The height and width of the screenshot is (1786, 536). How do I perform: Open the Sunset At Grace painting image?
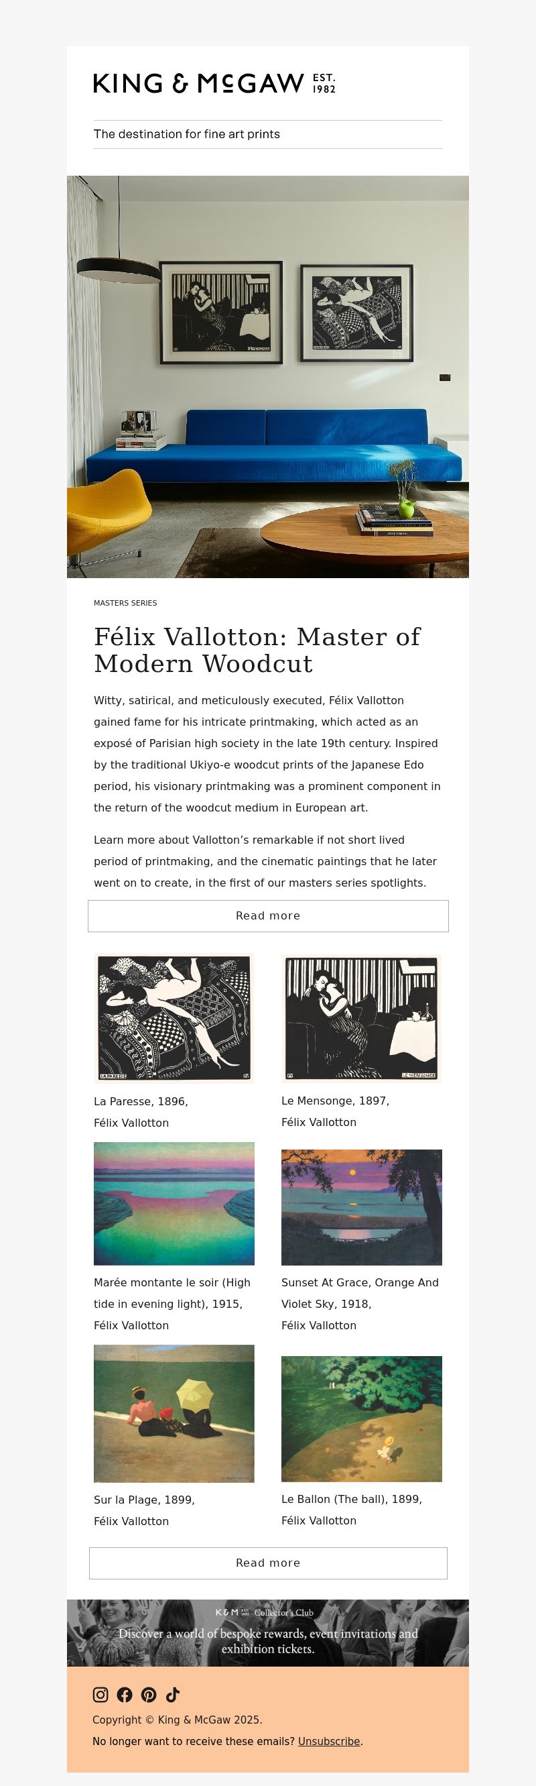[362, 1207]
